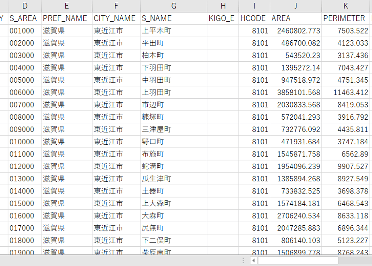
Task: Select AREA value 1574184.181
Action: [x=296, y=203]
